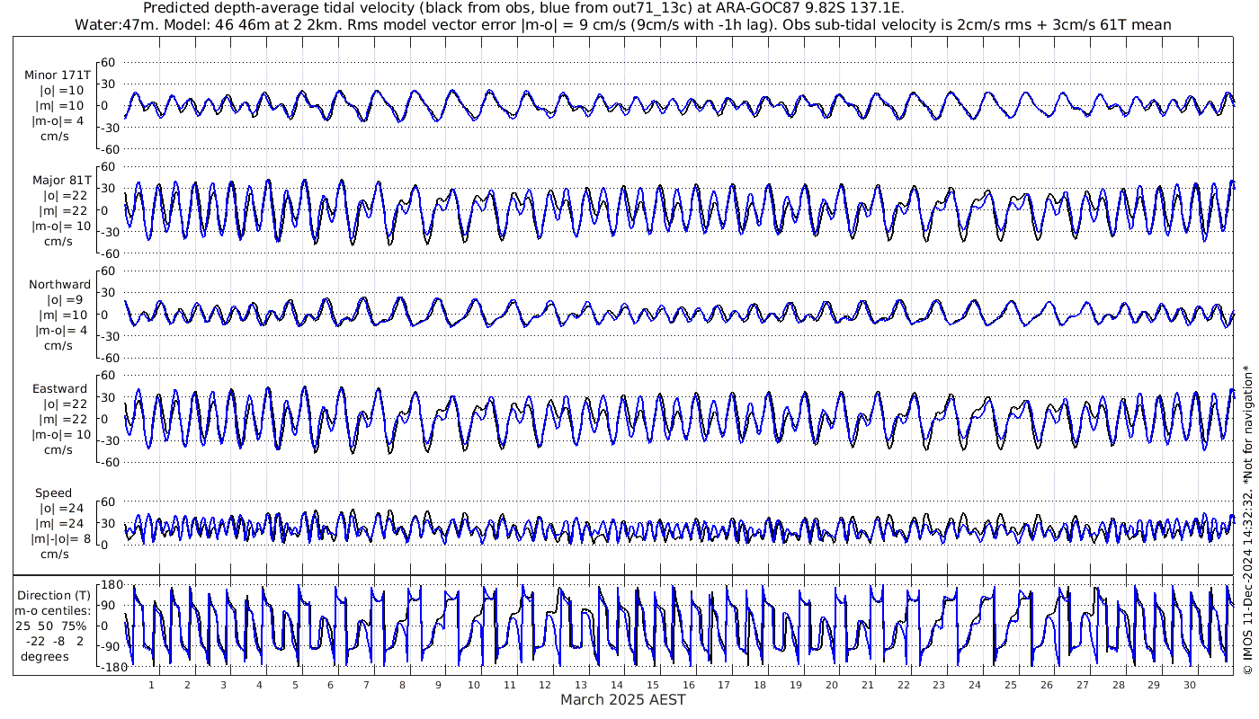1259x719 pixels.
Task: Click the 'Eastward' panel label
Action: [x=60, y=389]
